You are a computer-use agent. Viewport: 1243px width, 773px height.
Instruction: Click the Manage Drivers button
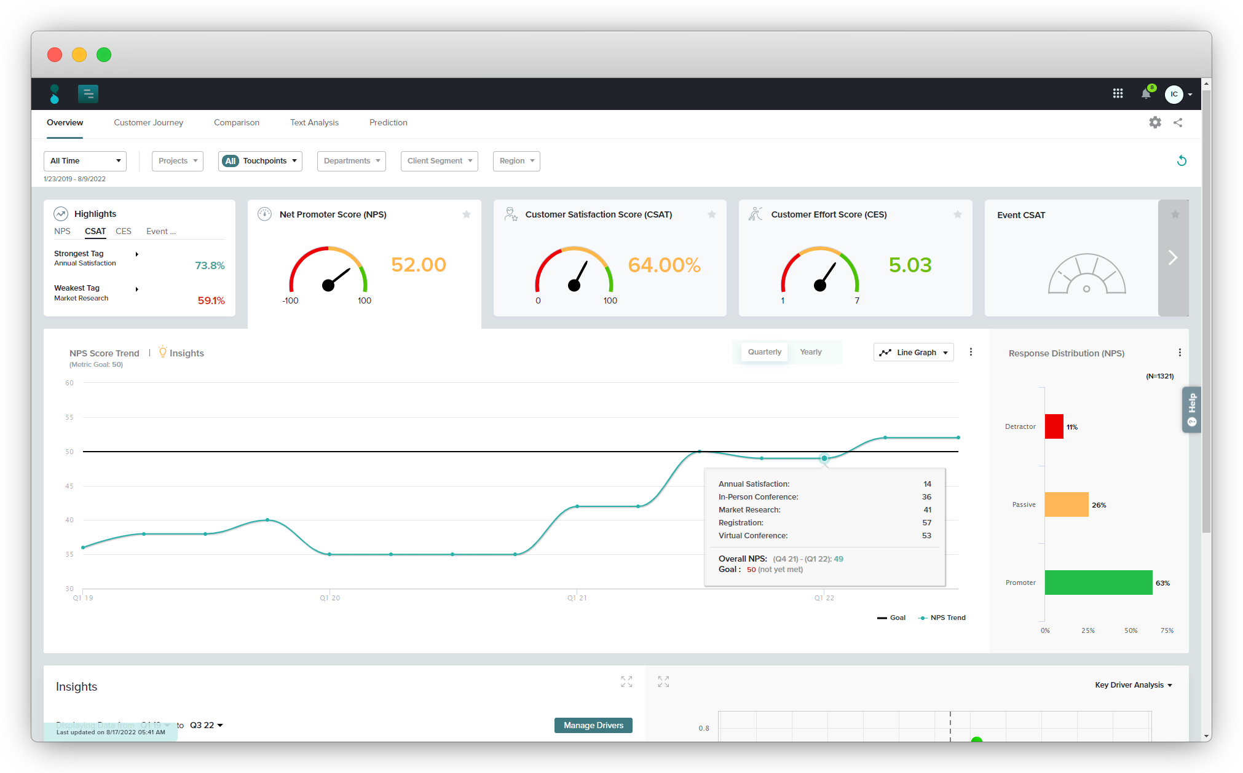coord(593,725)
